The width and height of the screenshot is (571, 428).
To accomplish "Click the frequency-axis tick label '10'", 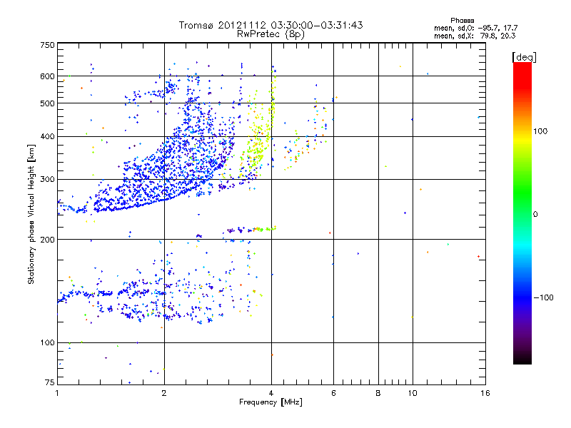I will pyautogui.click(x=413, y=393).
